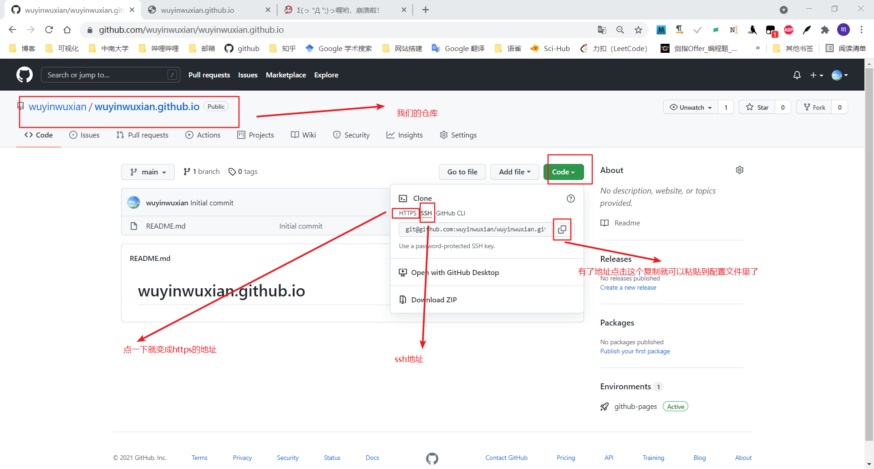Select the Pull requests repository tab
Viewport: 874px width, 469px height.
click(142, 135)
